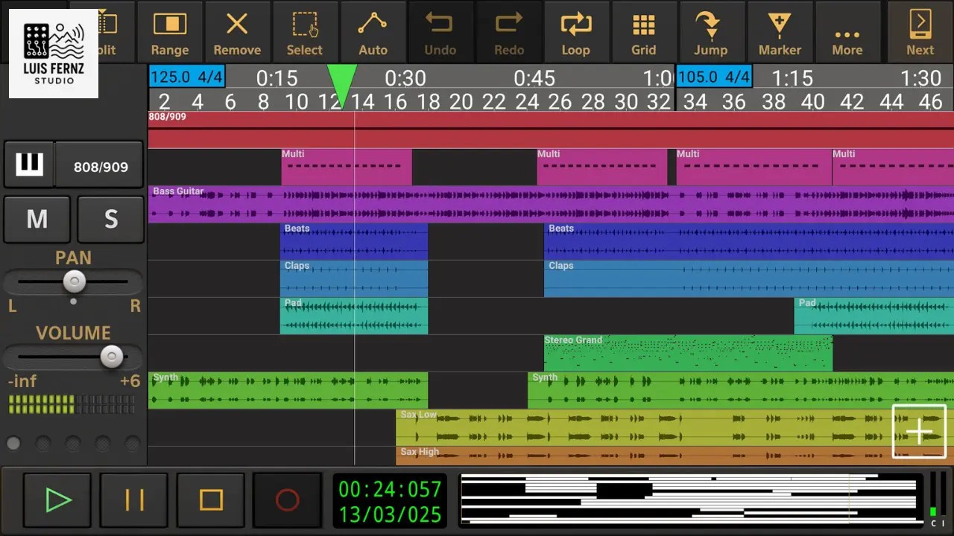Add a Marker from the toolbar
954x536 pixels.
click(780, 32)
